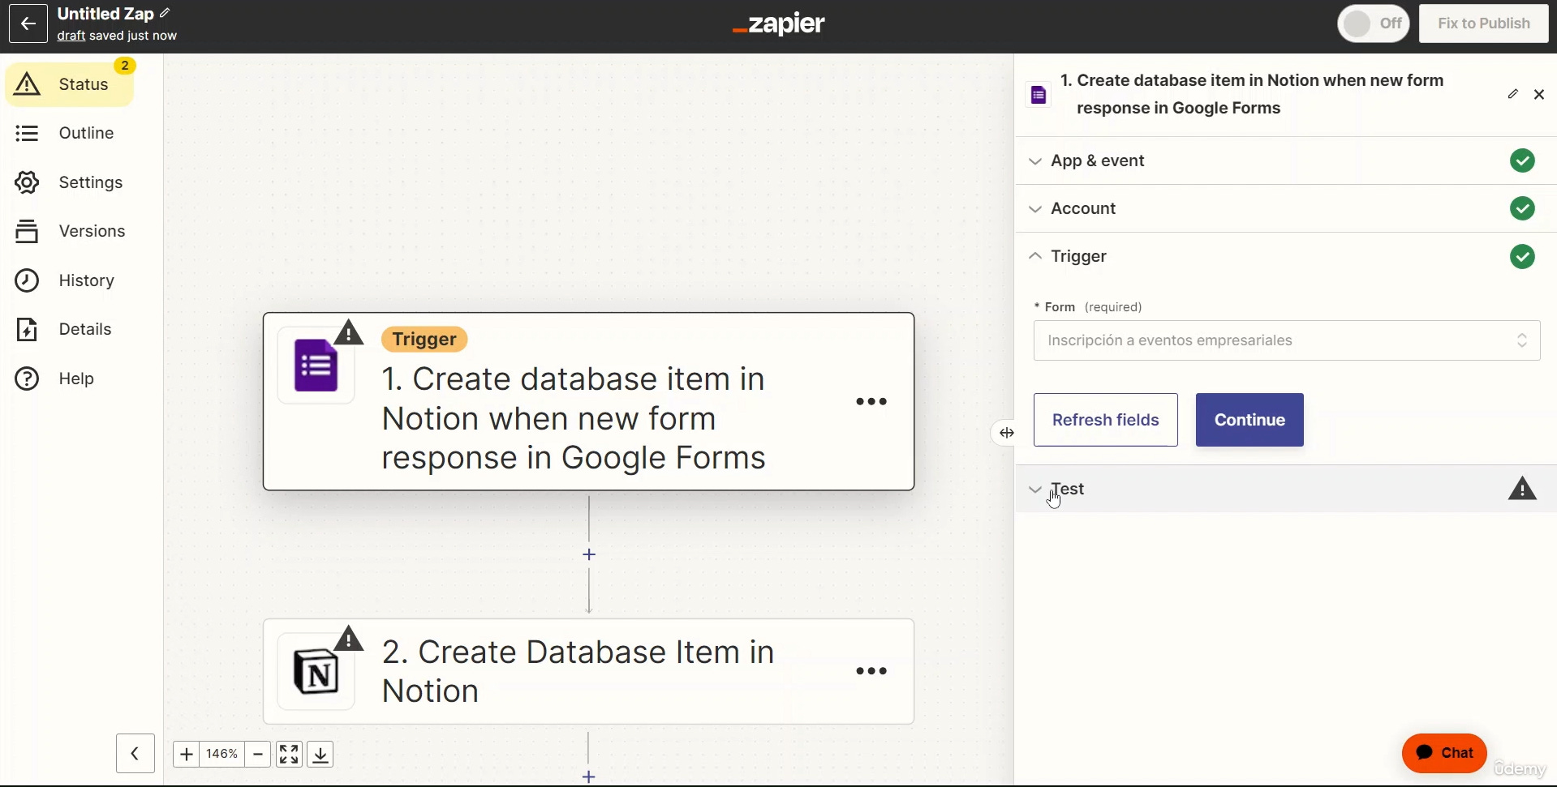Click the Status warning triangle icon
The image size is (1557, 787).
pos(27,83)
